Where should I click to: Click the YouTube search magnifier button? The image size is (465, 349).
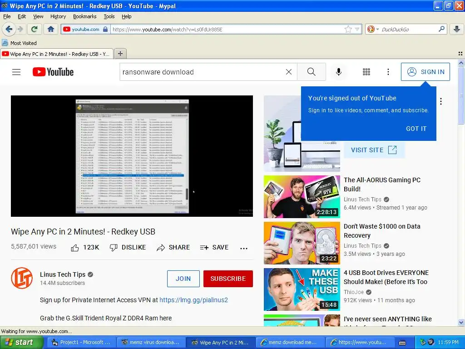312,72
